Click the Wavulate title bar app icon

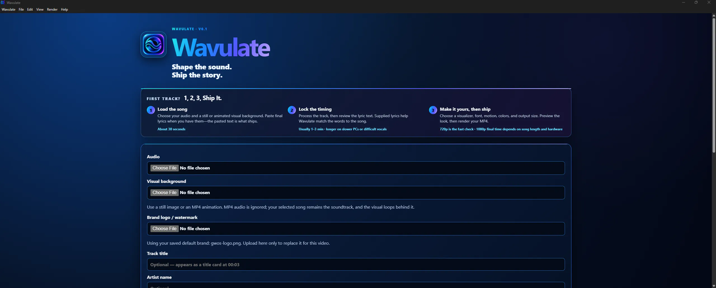(x=3, y=3)
